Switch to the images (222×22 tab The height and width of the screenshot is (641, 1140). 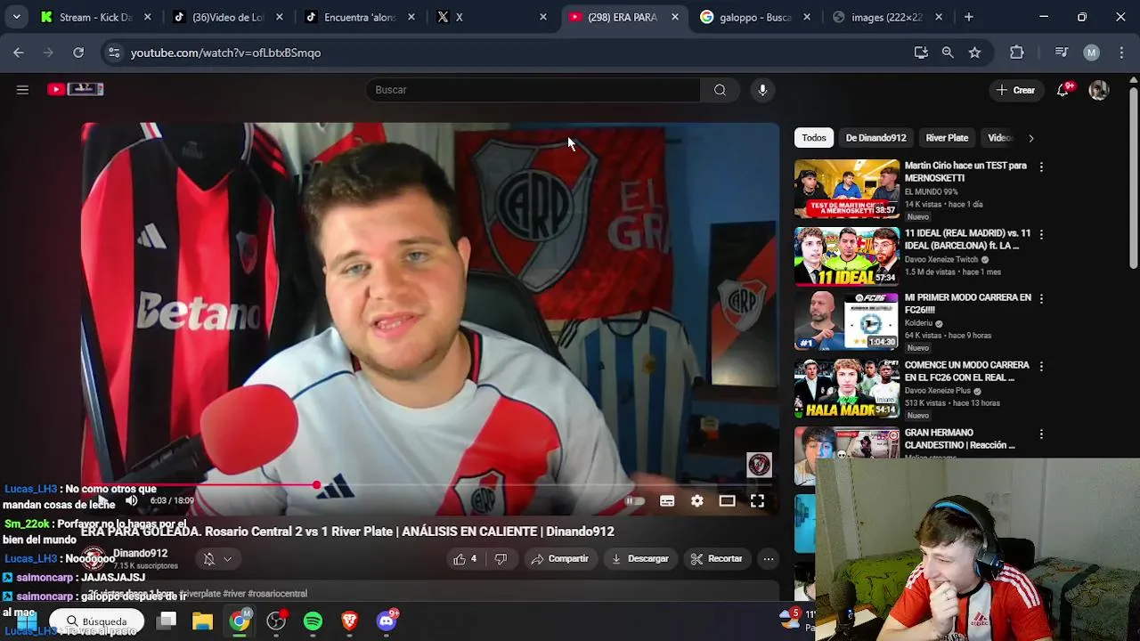coord(886,17)
